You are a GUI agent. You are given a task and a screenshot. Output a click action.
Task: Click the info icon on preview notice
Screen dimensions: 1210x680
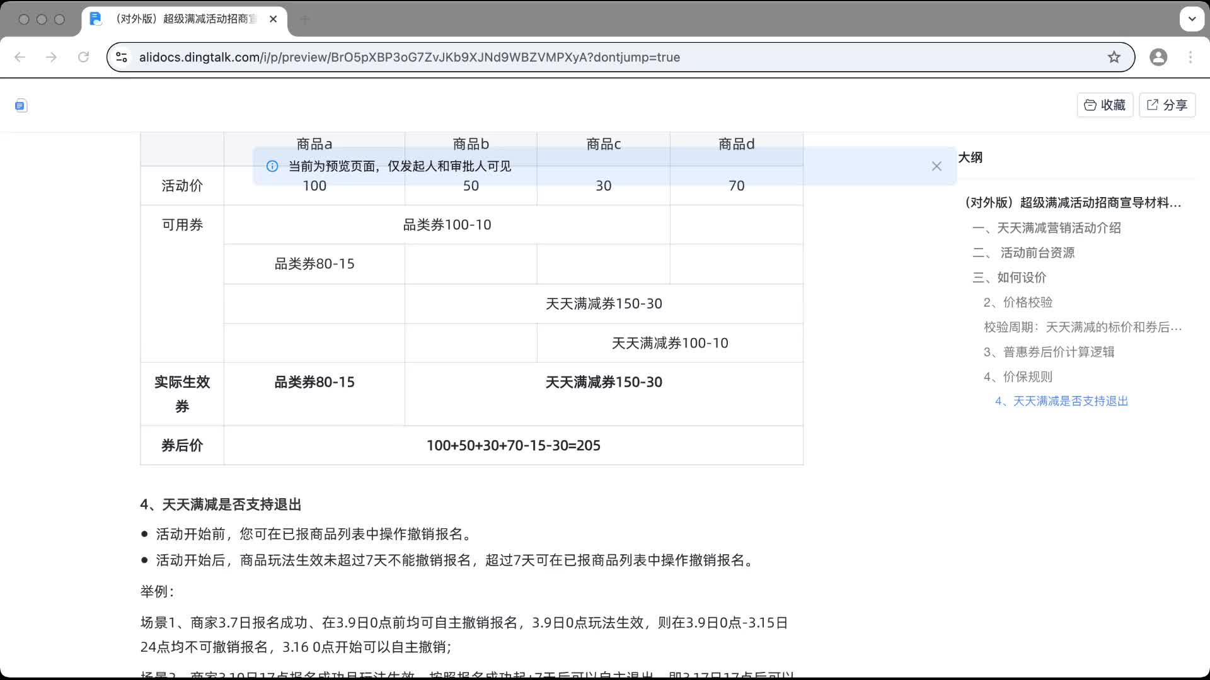click(x=272, y=166)
